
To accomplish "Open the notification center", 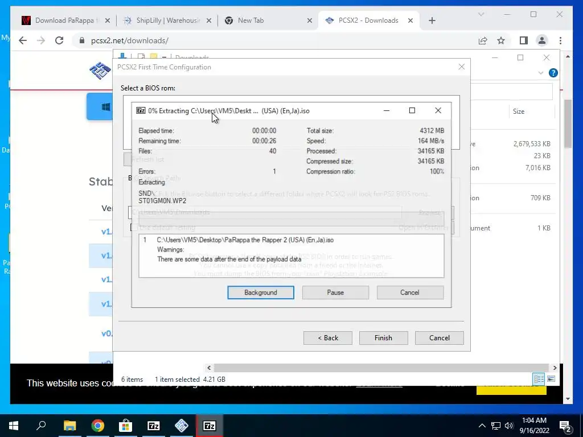I will click(x=565, y=426).
